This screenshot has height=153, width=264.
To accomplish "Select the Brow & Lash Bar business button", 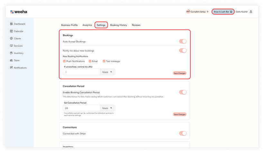I will point(223,12).
